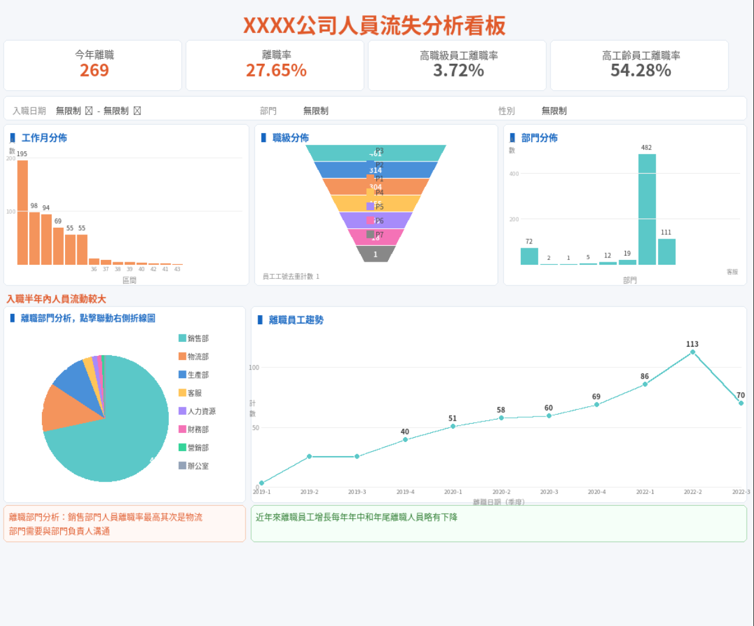Click the blue marker beside 工作月分佈 title
The height and width of the screenshot is (626, 754).
point(13,138)
